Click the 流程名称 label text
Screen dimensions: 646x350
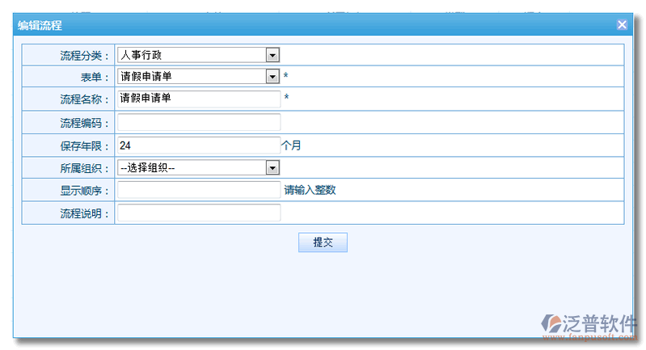tap(84, 99)
